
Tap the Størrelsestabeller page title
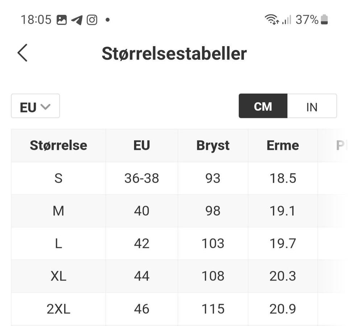(174, 53)
